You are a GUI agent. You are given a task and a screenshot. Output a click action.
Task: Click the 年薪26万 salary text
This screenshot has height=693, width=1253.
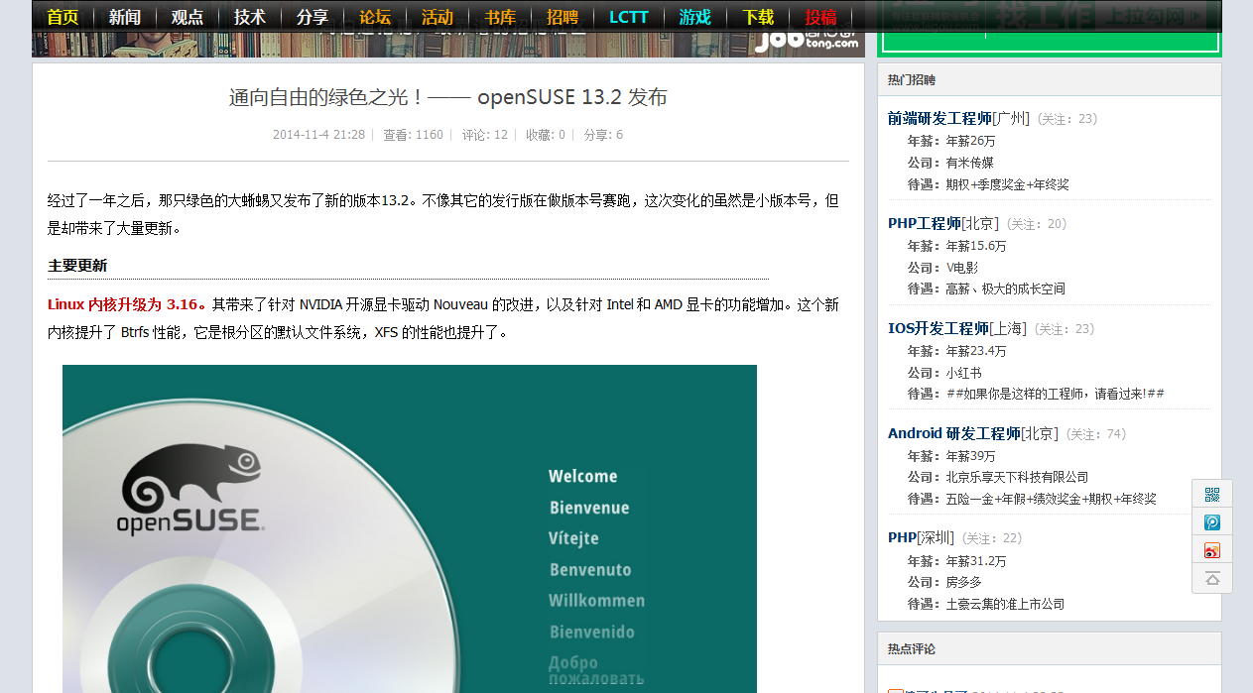click(971, 141)
